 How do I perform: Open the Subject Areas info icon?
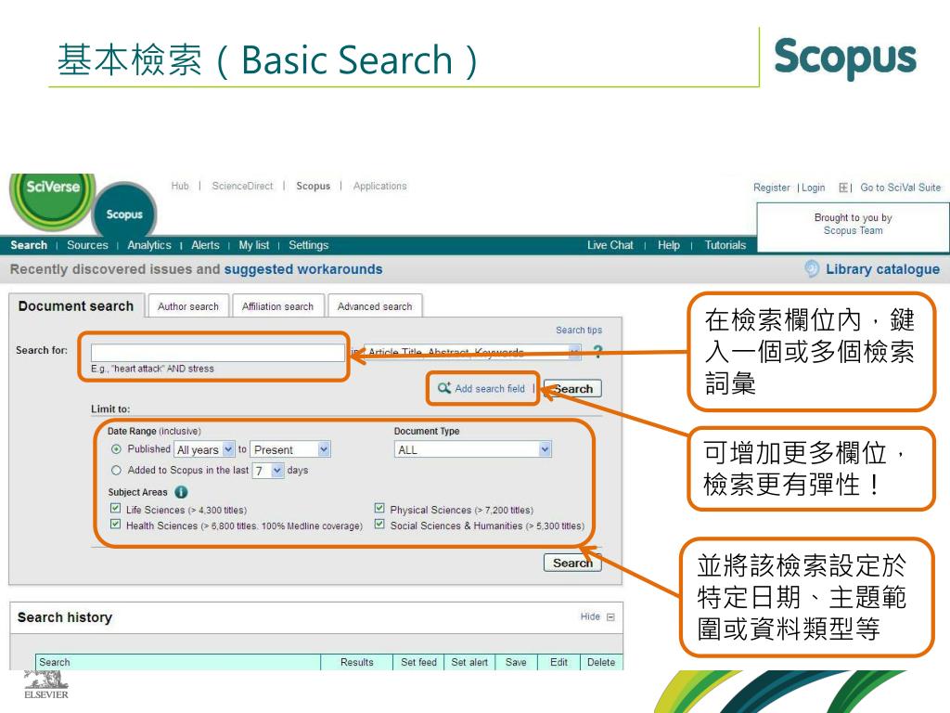[181, 492]
